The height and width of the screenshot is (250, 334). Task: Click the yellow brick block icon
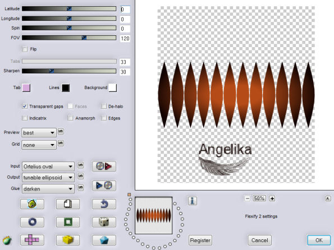[x=68, y=240]
